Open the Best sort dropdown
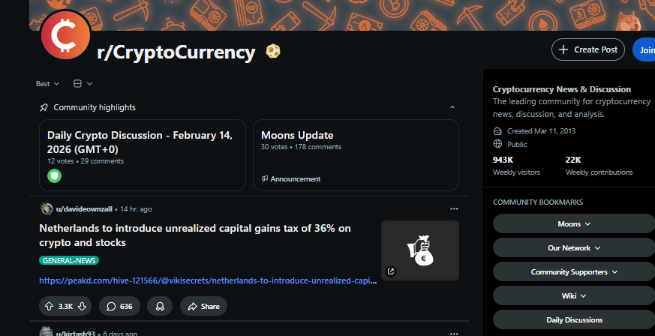 (x=47, y=83)
